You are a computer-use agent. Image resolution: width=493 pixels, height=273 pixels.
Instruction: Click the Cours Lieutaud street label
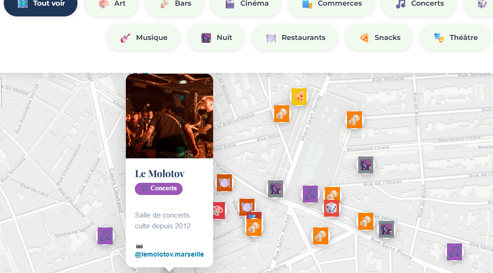(116, 190)
